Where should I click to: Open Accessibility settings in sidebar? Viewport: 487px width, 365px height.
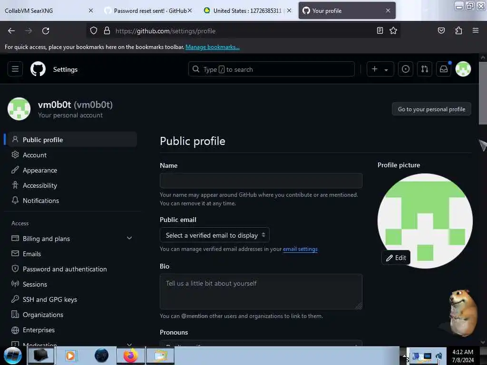tap(40, 185)
